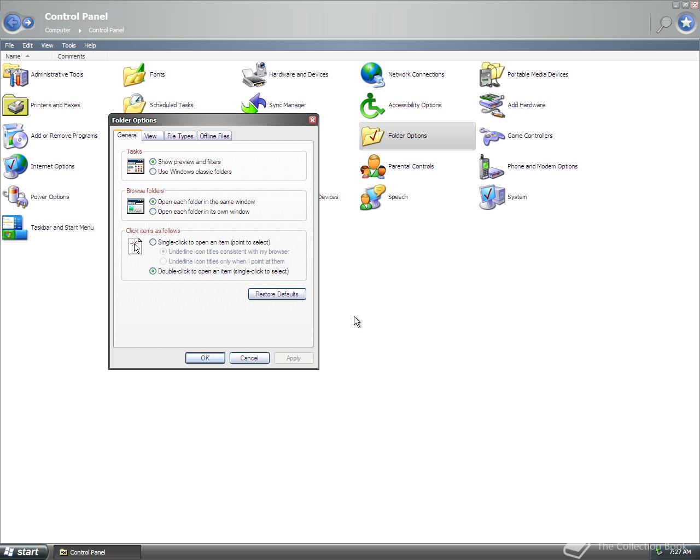700x560 pixels.
Task: Open Internet Options icon
Action: 15,166
